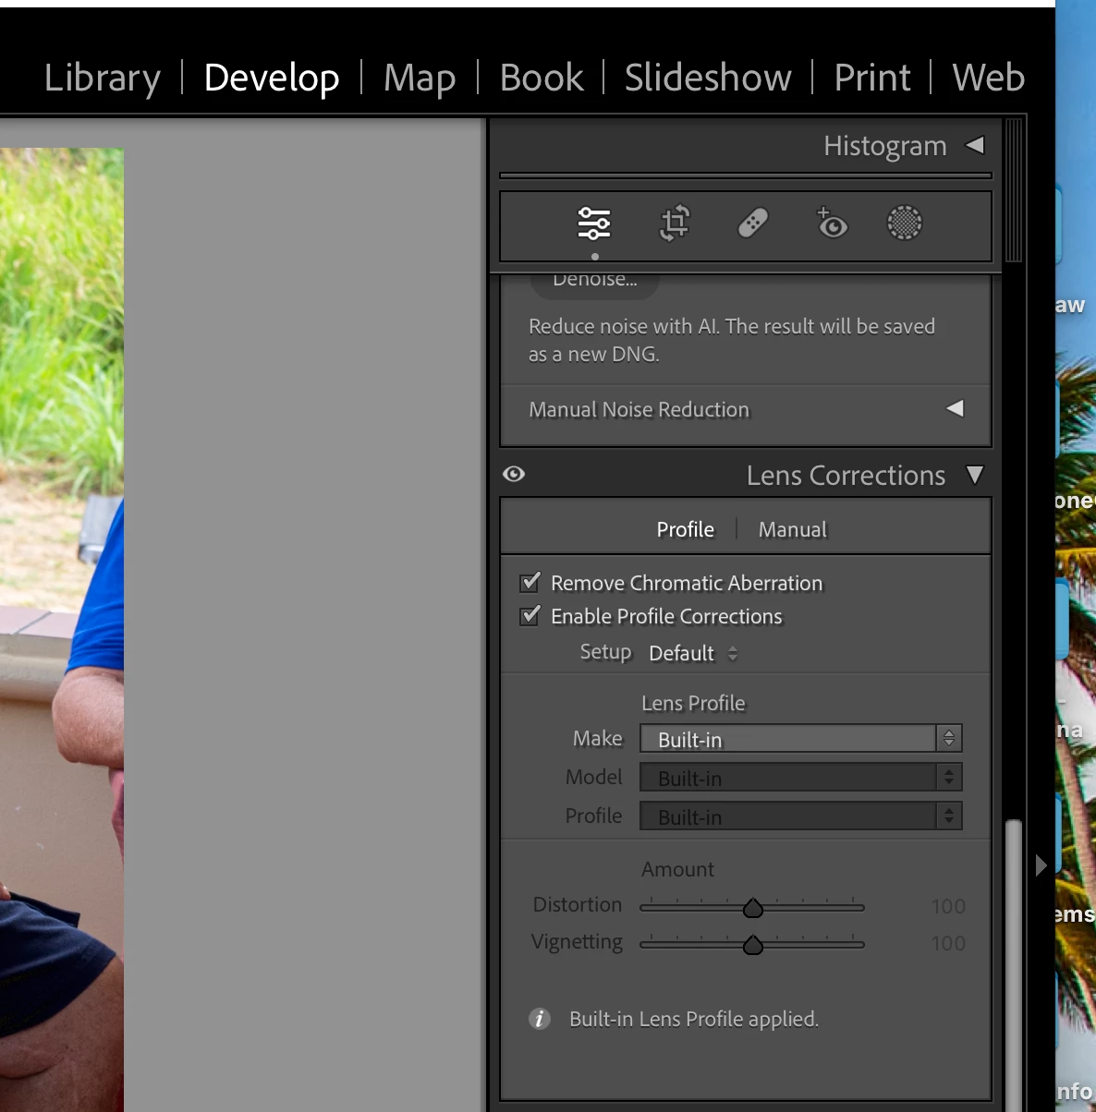Click the info icon beside Built-in Lens Profile
This screenshot has height=1112, width=1096.
click(x=540, y=1019)
